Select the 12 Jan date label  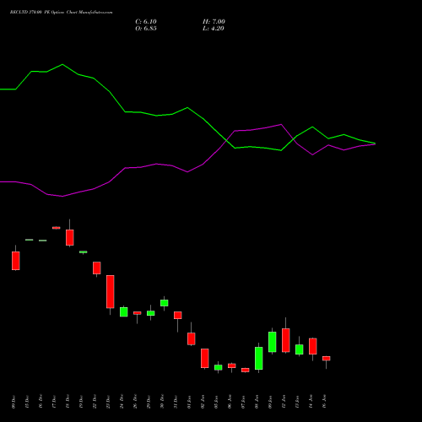coord(284,402)
